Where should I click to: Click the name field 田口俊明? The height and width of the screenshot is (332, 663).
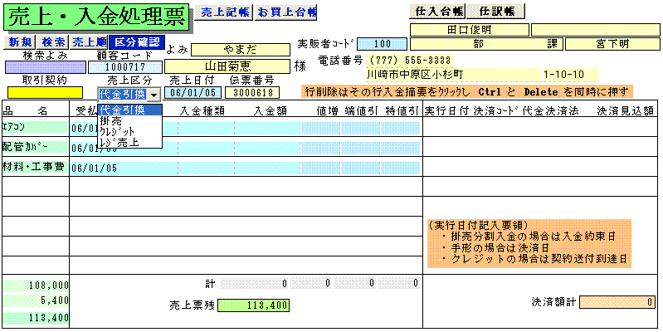pyautogui.click(x=469, y=30)
